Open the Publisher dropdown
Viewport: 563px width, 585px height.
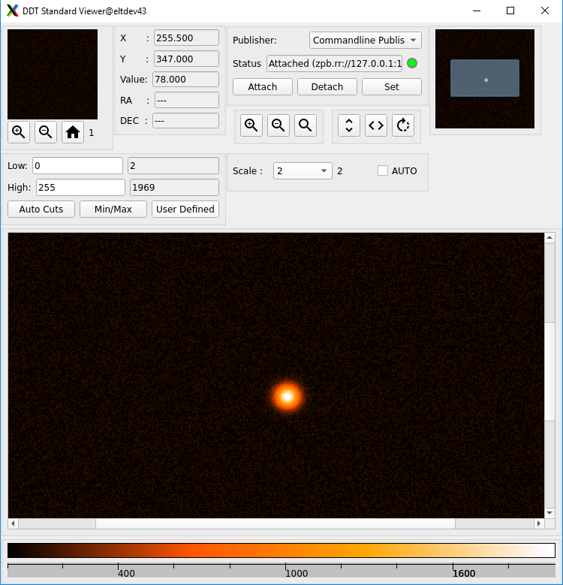pos(365,41)
